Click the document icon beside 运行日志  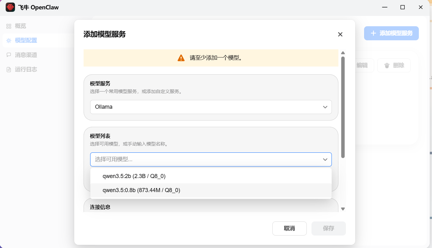(8, 69)
